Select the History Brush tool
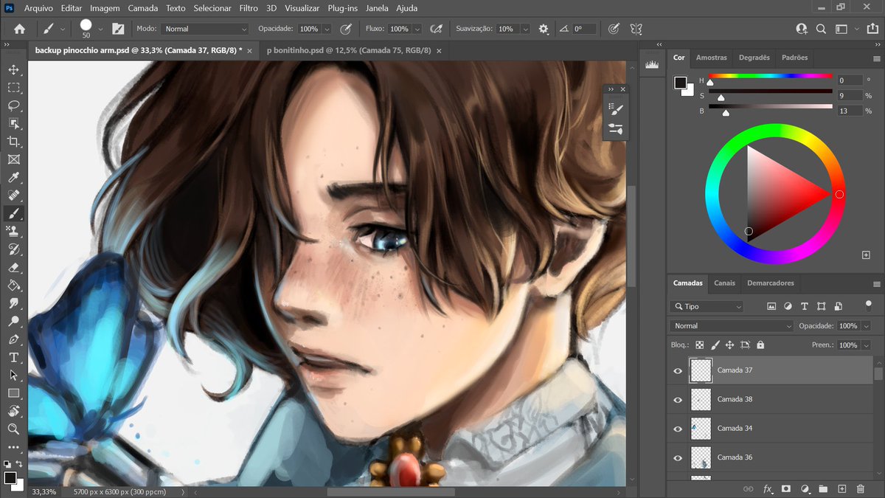 pos(13,249)
